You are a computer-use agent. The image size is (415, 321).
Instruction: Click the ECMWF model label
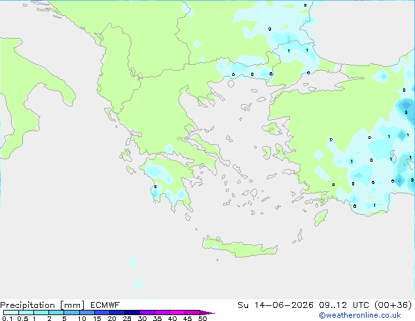(105, 305)
